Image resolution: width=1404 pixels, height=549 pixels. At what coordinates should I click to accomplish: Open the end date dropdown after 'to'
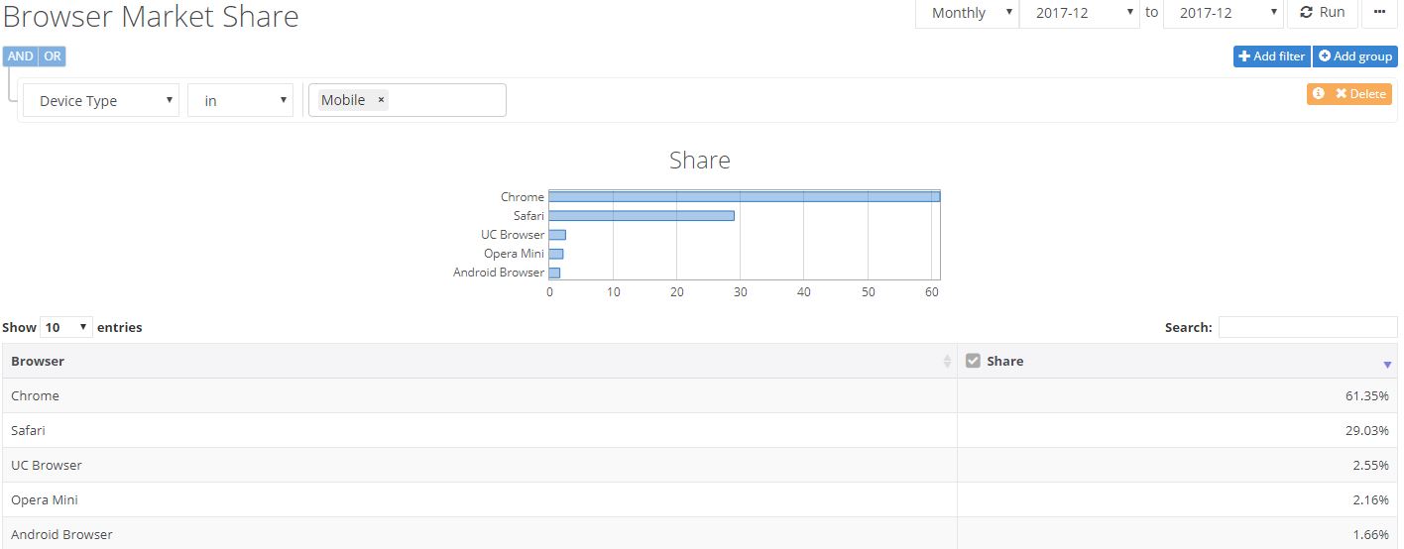pyautogui.click(x=1224, y=13)
